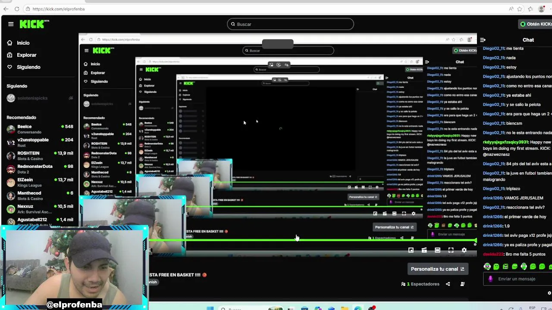Go to Inicio in the sidebar
552x310 pixels.
pos(23,43)
